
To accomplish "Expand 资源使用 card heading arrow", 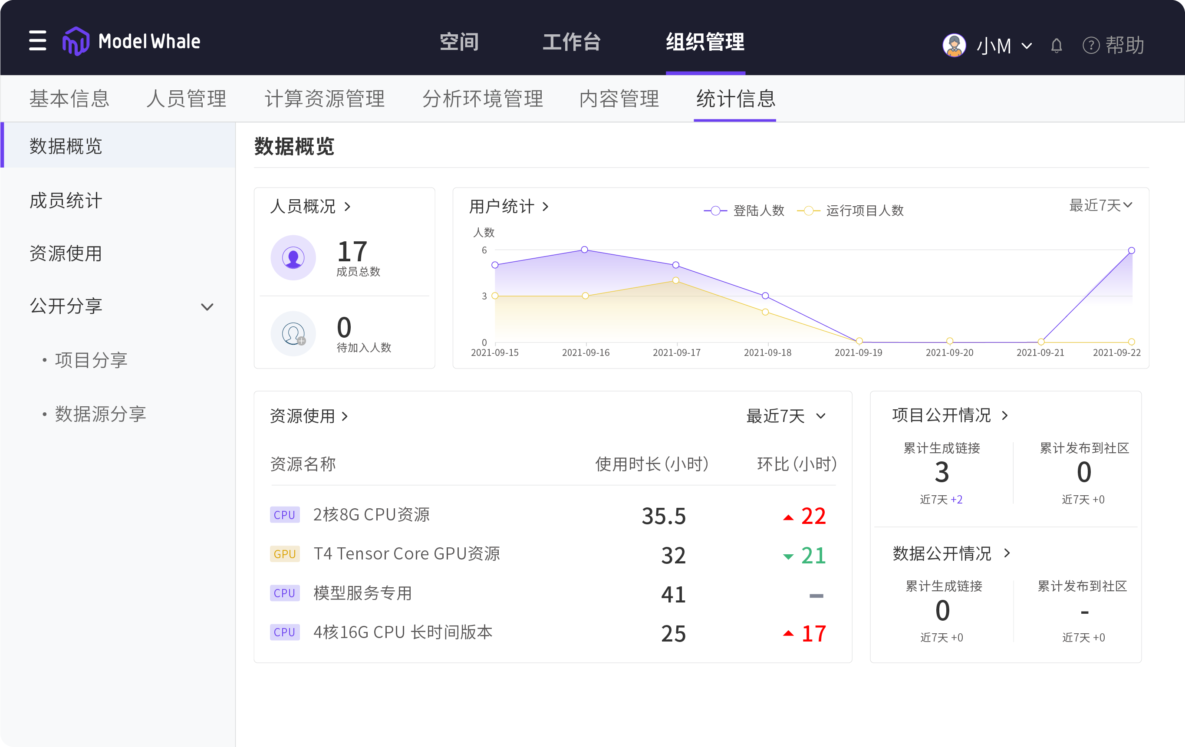I will pyautogui.click(x=345, y=416).
